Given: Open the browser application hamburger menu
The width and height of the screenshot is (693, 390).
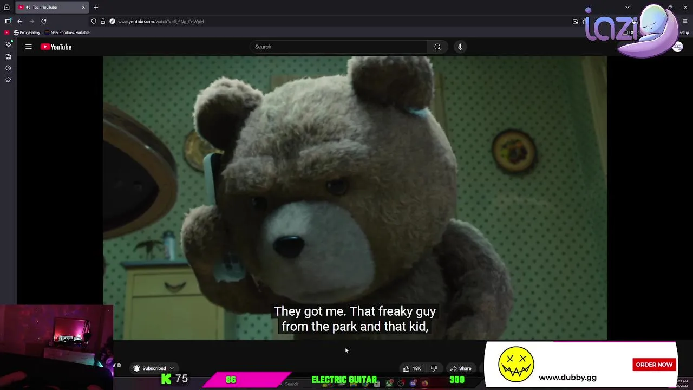Looking at the screenshot, I should 685,21.
